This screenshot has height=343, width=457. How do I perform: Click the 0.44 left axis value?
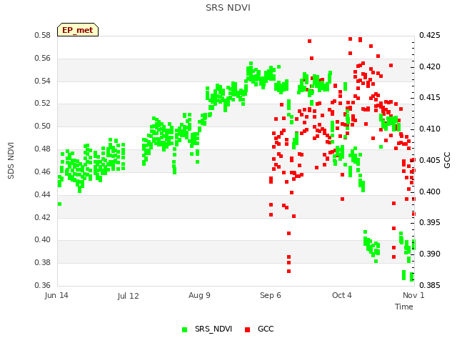pyautogui.click(x=43, y=194)
